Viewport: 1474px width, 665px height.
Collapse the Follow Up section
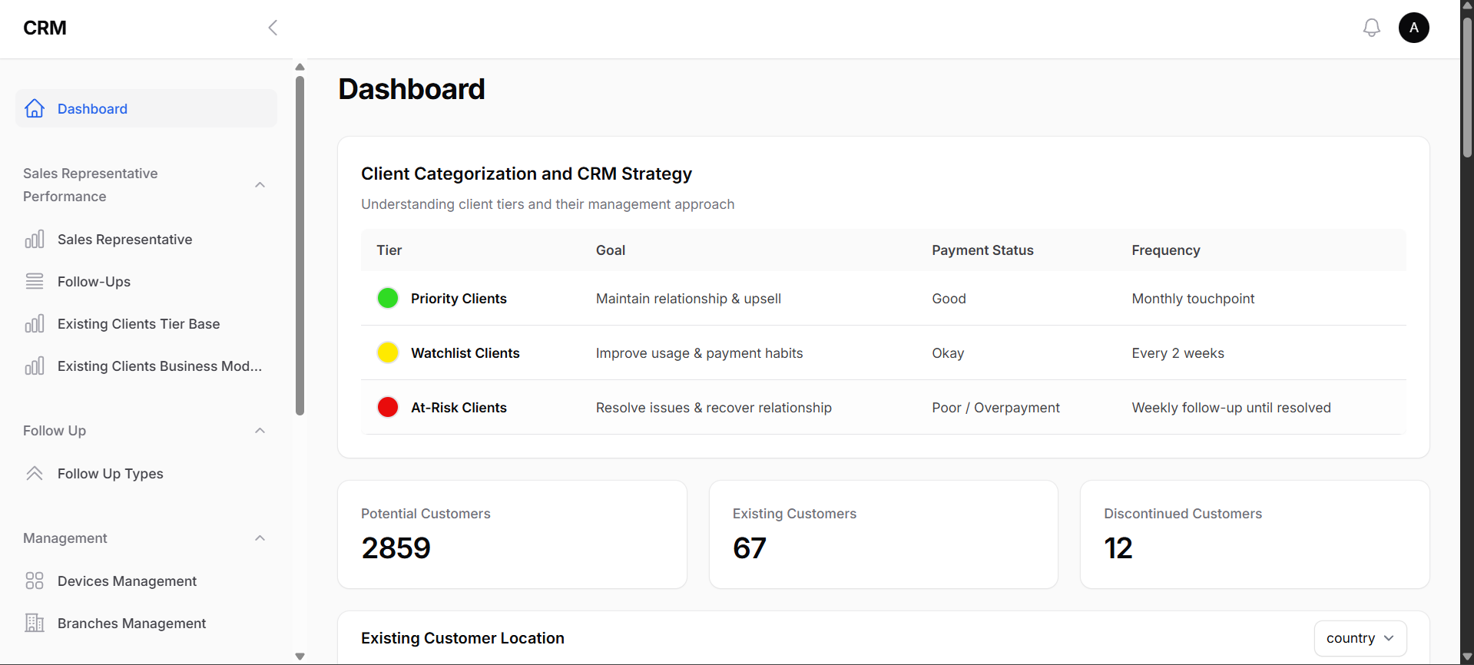click(x=260, y=430)
